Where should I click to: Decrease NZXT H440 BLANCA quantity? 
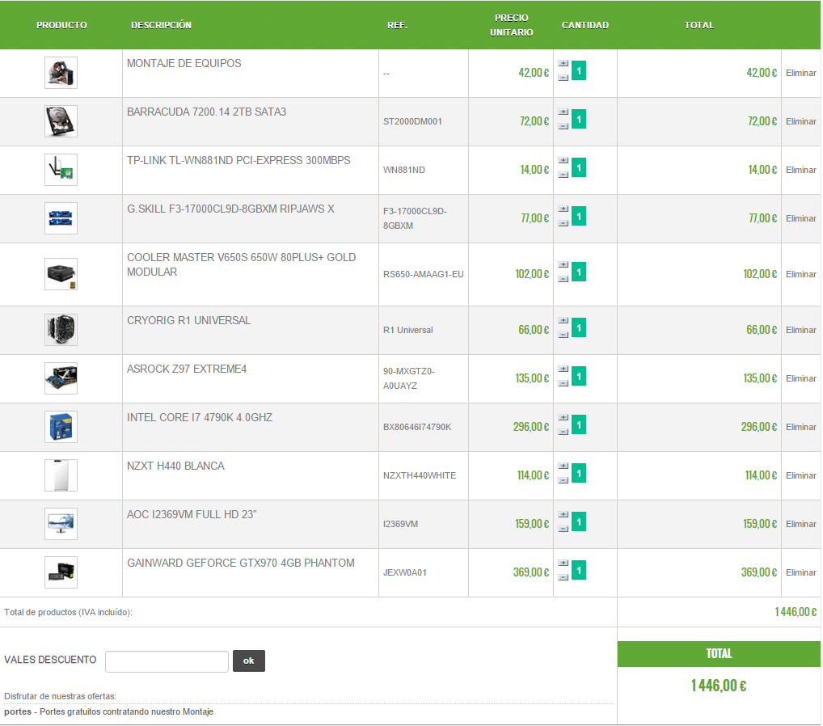tap(563, 480)
